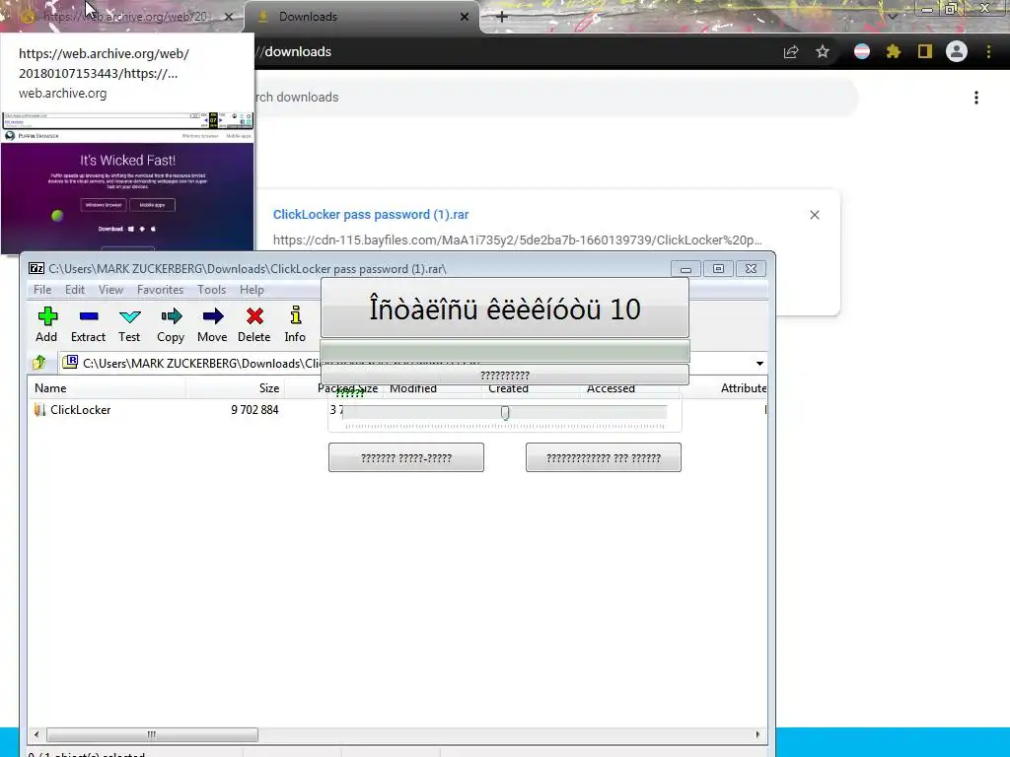Click the Copy toolbar icon

pos(171,324)
